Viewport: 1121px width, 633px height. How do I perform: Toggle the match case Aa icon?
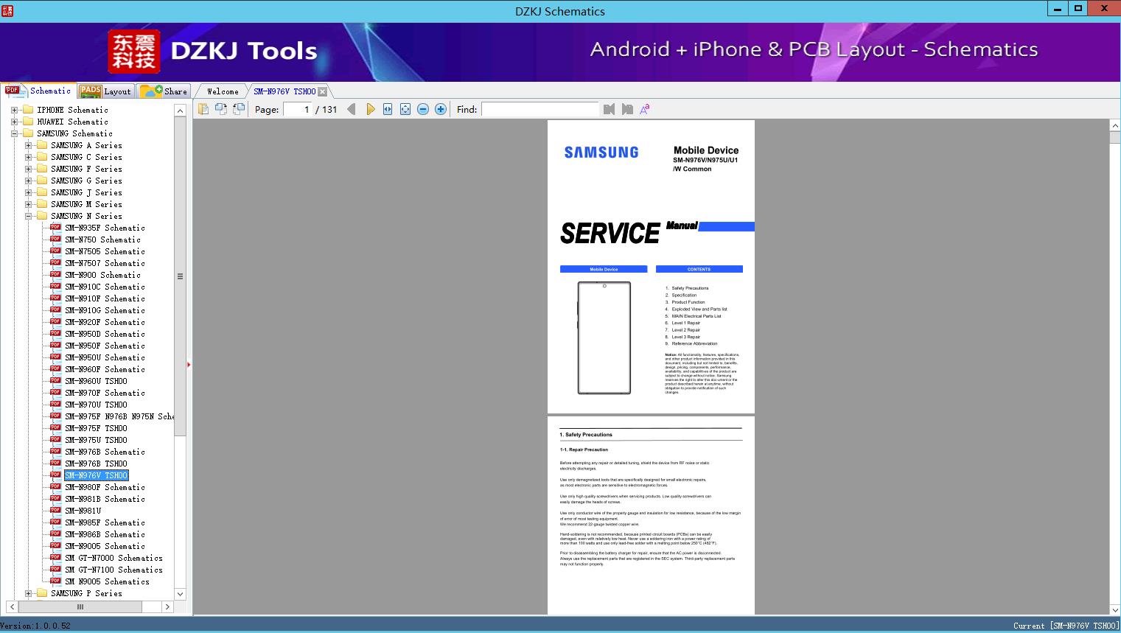click(x=645, y=109)
